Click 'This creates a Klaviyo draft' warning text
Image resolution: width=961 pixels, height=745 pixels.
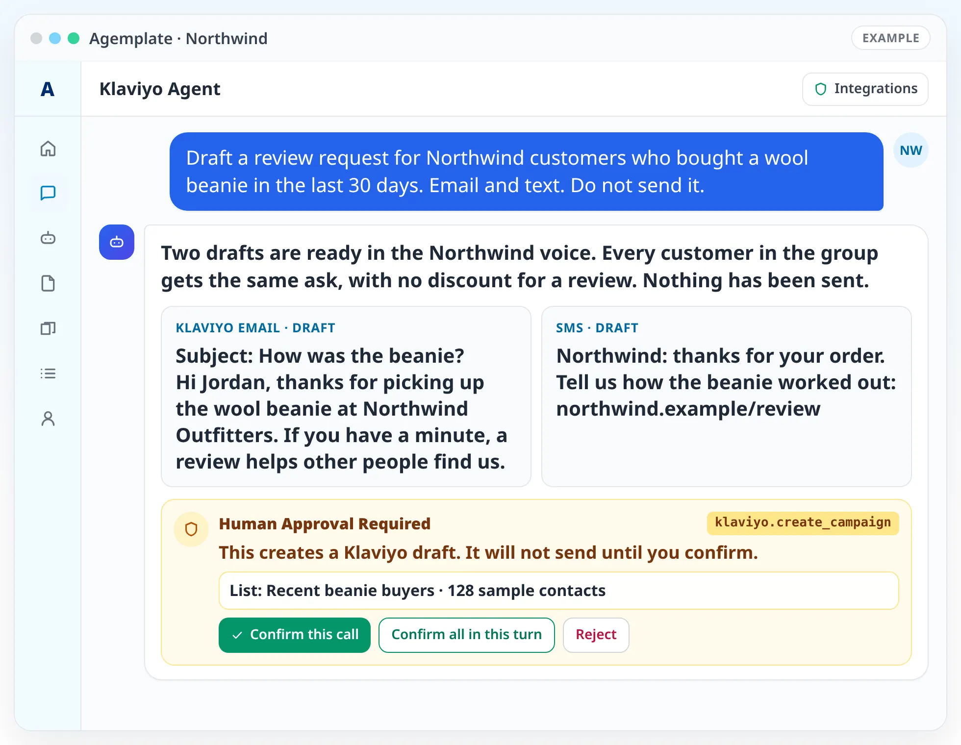click(x=488, y=553)
